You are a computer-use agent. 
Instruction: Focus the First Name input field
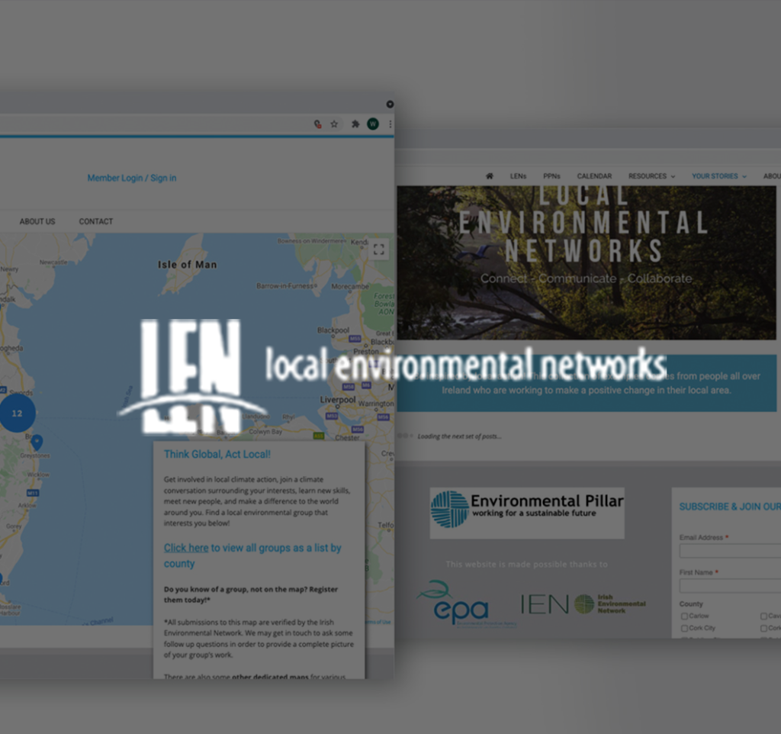click(730, 585)
